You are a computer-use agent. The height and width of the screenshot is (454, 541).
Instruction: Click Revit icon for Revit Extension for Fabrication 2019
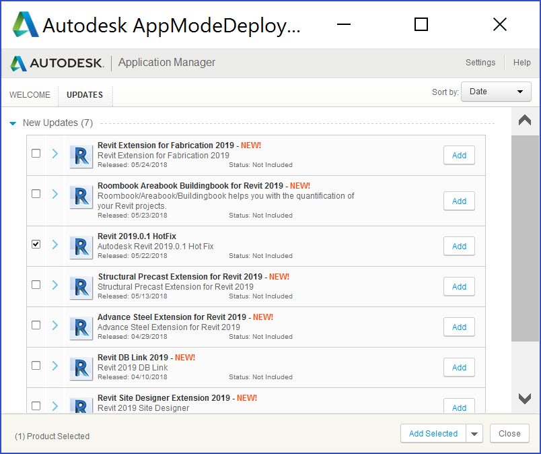coord(81,156)
